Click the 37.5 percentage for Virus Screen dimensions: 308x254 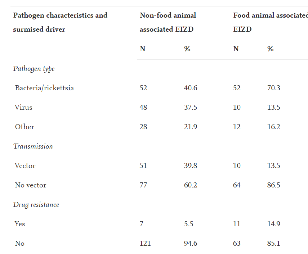(190, 107)
